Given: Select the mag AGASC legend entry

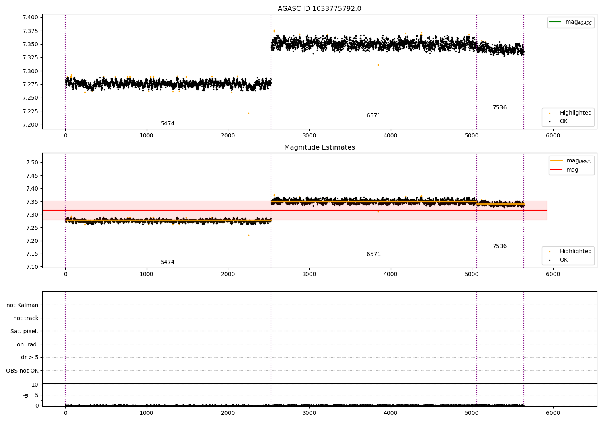Looking at the screenshot, I should tap(570, 22).
